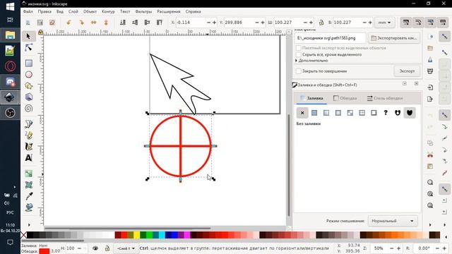
Task: Expand the Advanced export section
Action: tap(312, 61)
